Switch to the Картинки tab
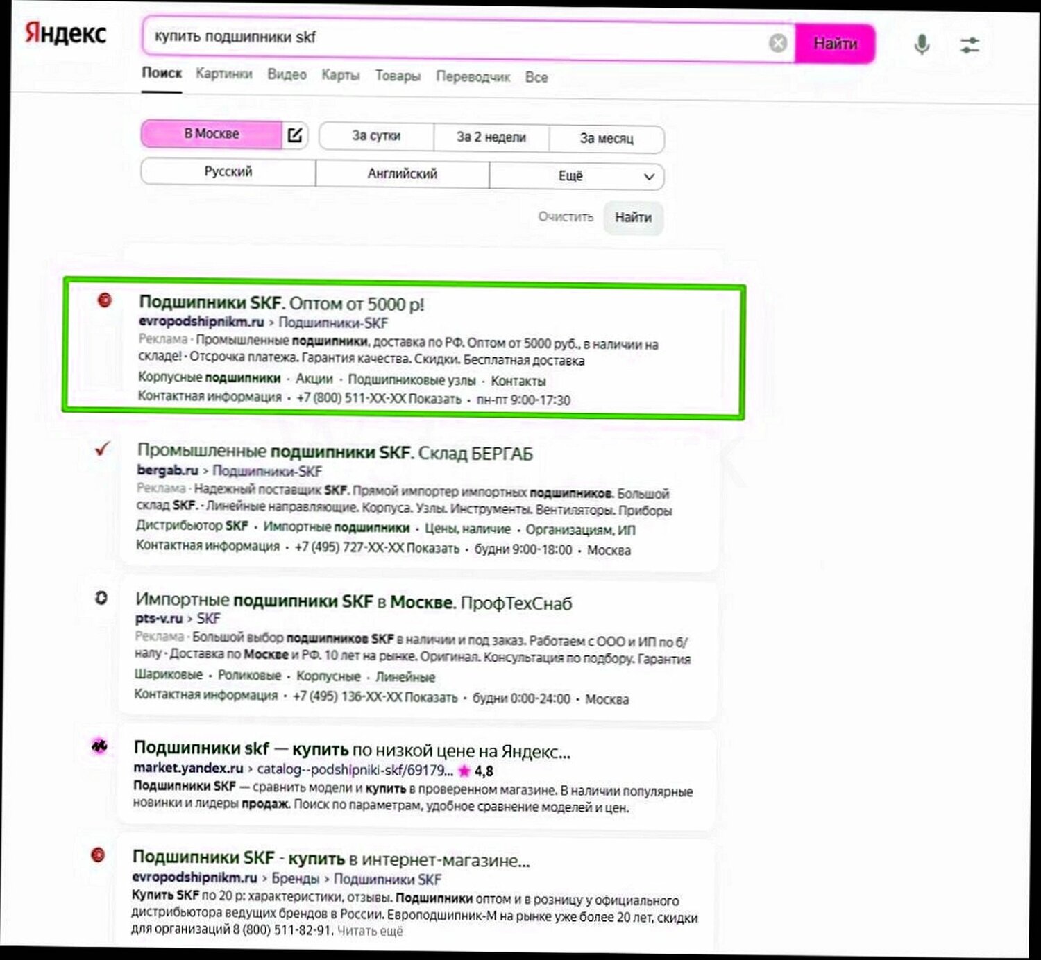This screenshot has width=1041, height=960. click(x=224, y=74)
